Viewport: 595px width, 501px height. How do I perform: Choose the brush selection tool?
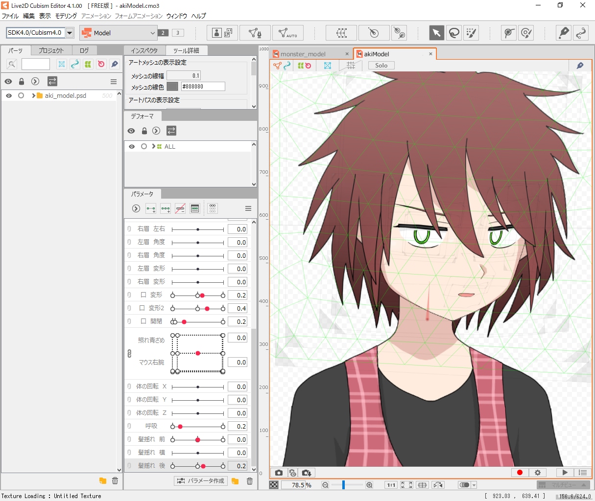(x=471, y=33)
